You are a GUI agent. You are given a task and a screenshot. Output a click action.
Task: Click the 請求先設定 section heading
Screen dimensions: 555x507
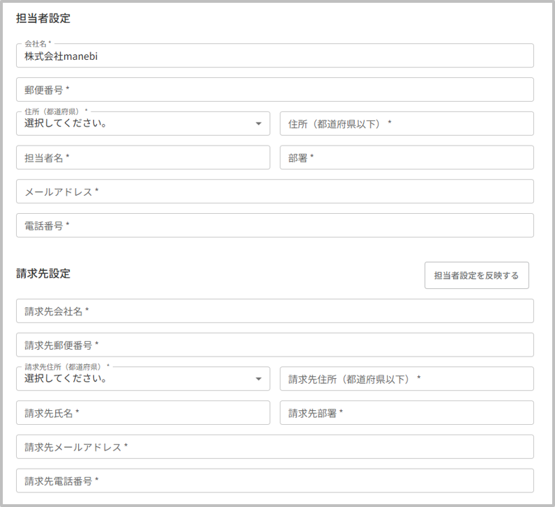coord(43,274)
